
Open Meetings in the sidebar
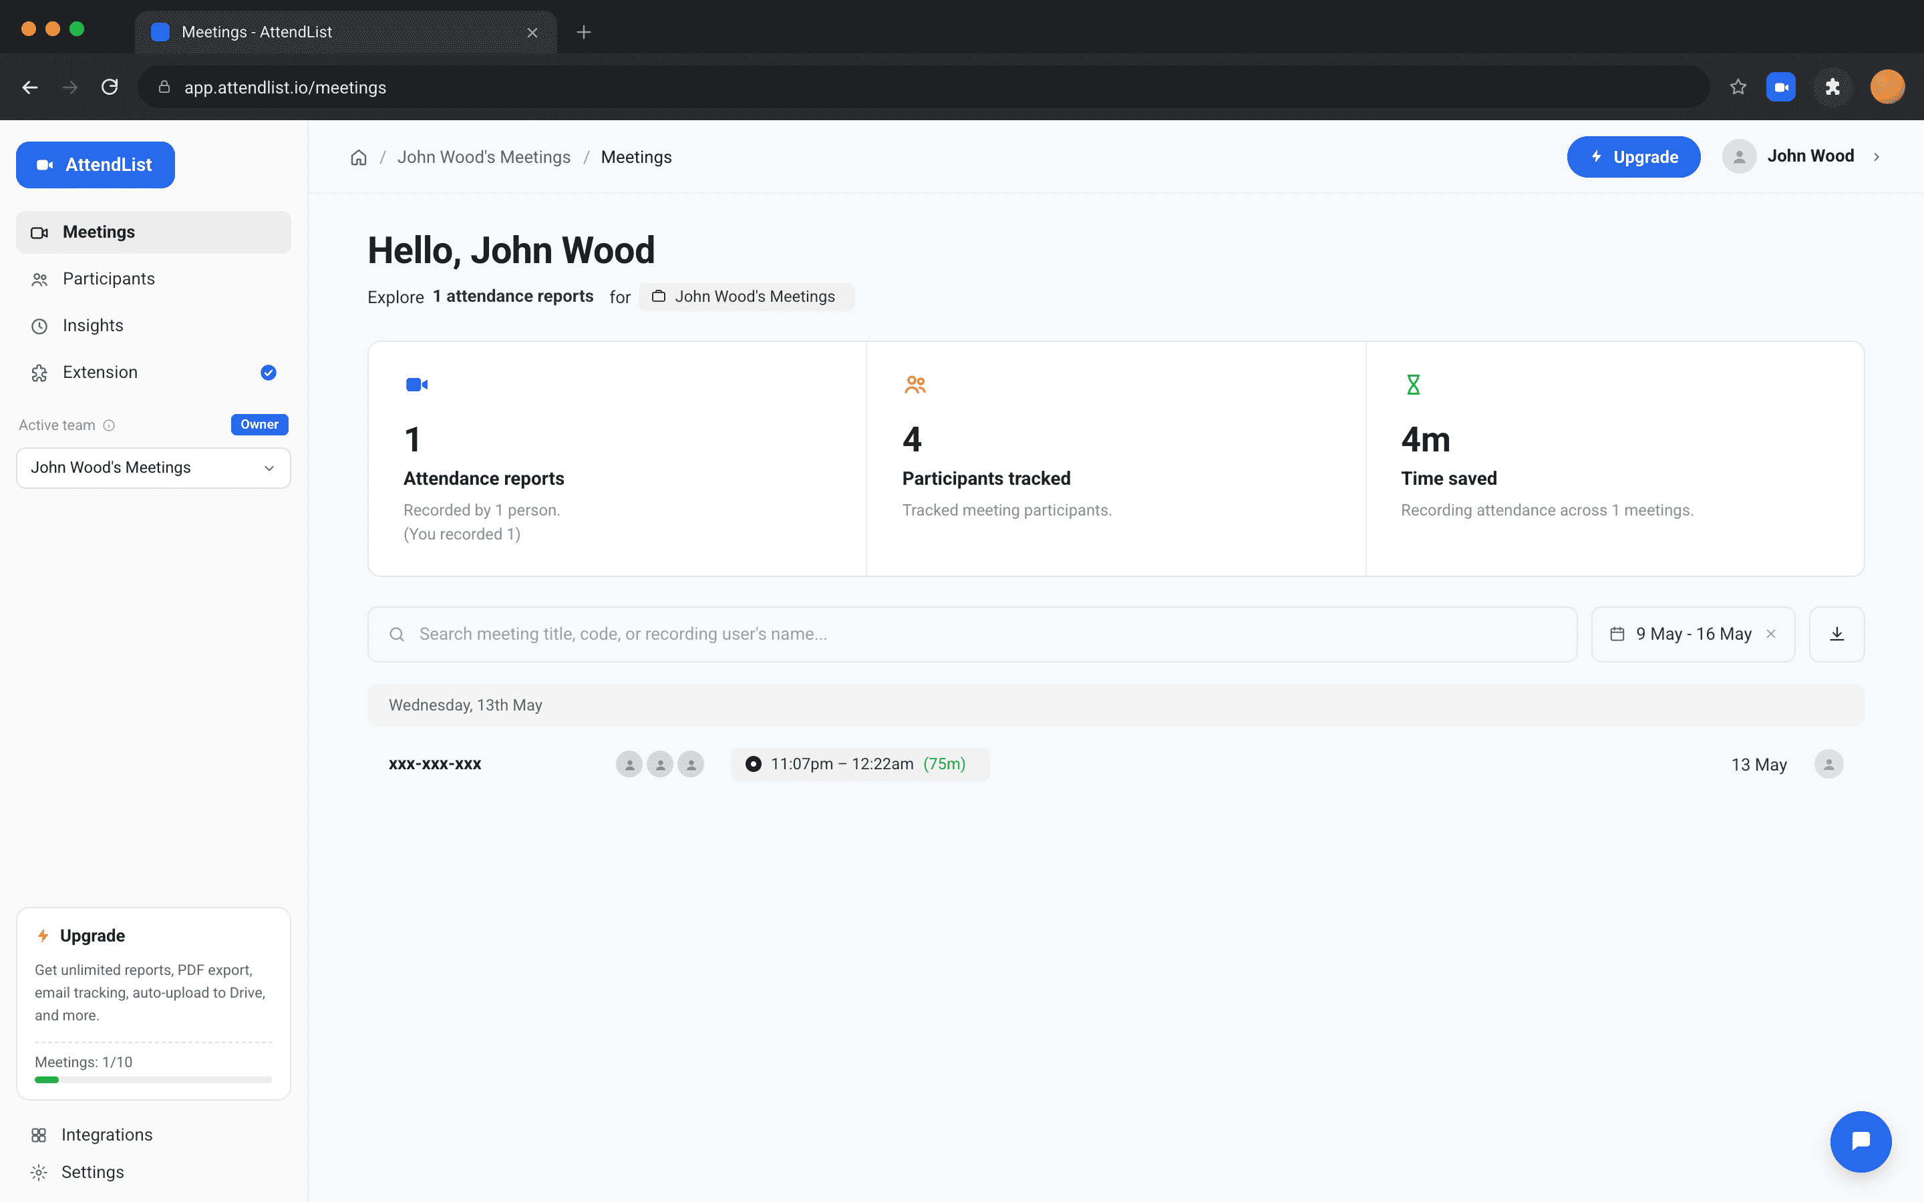[x=154, y=232]
